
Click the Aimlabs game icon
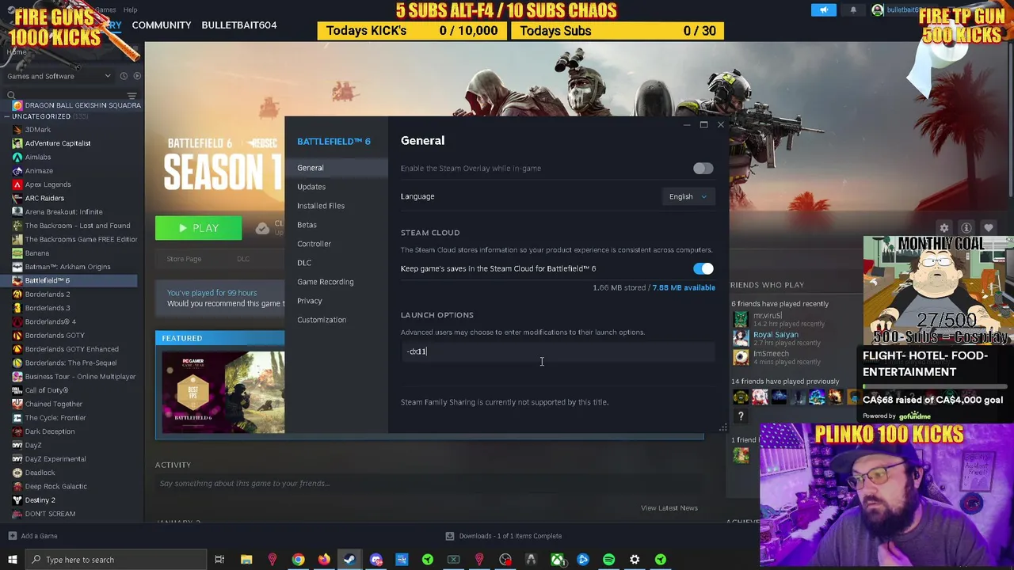(17, 157)
